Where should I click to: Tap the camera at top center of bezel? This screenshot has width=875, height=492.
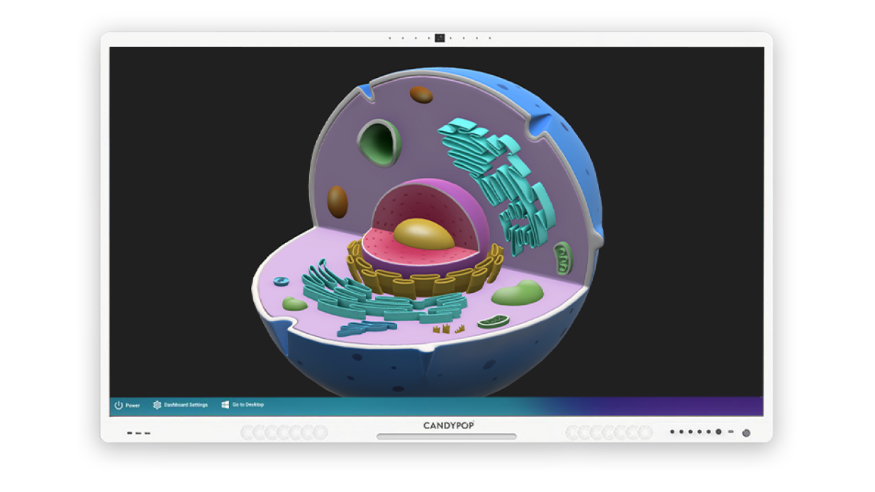click(440, 38)
